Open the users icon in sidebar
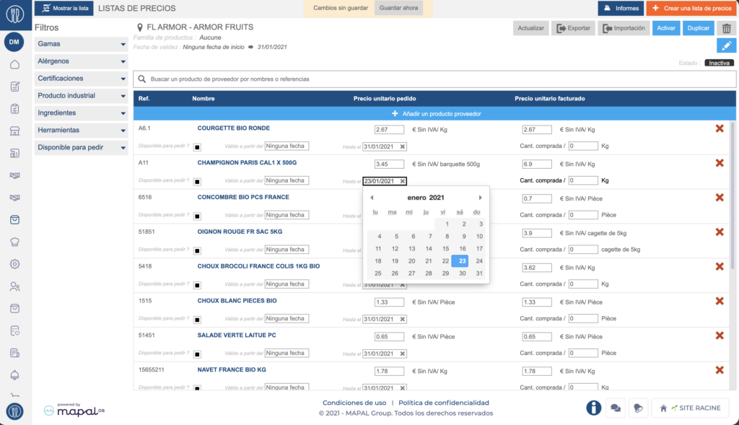This screenshot has height=425, width=739. 14,286
